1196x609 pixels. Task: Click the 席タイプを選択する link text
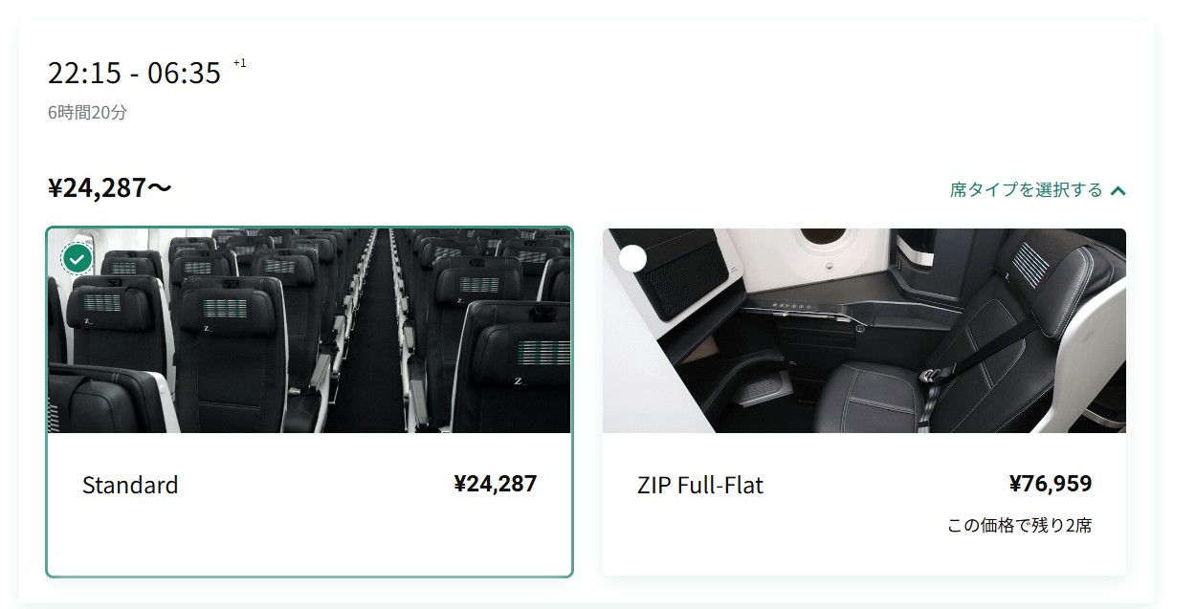point(1026,189)
